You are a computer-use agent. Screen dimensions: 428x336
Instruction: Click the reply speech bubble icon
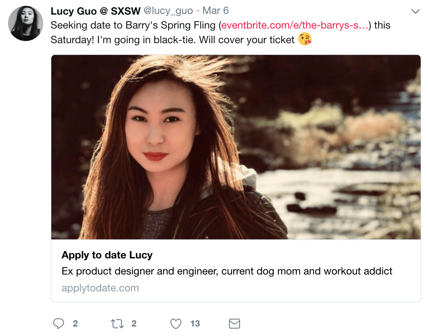pos(58,324)
